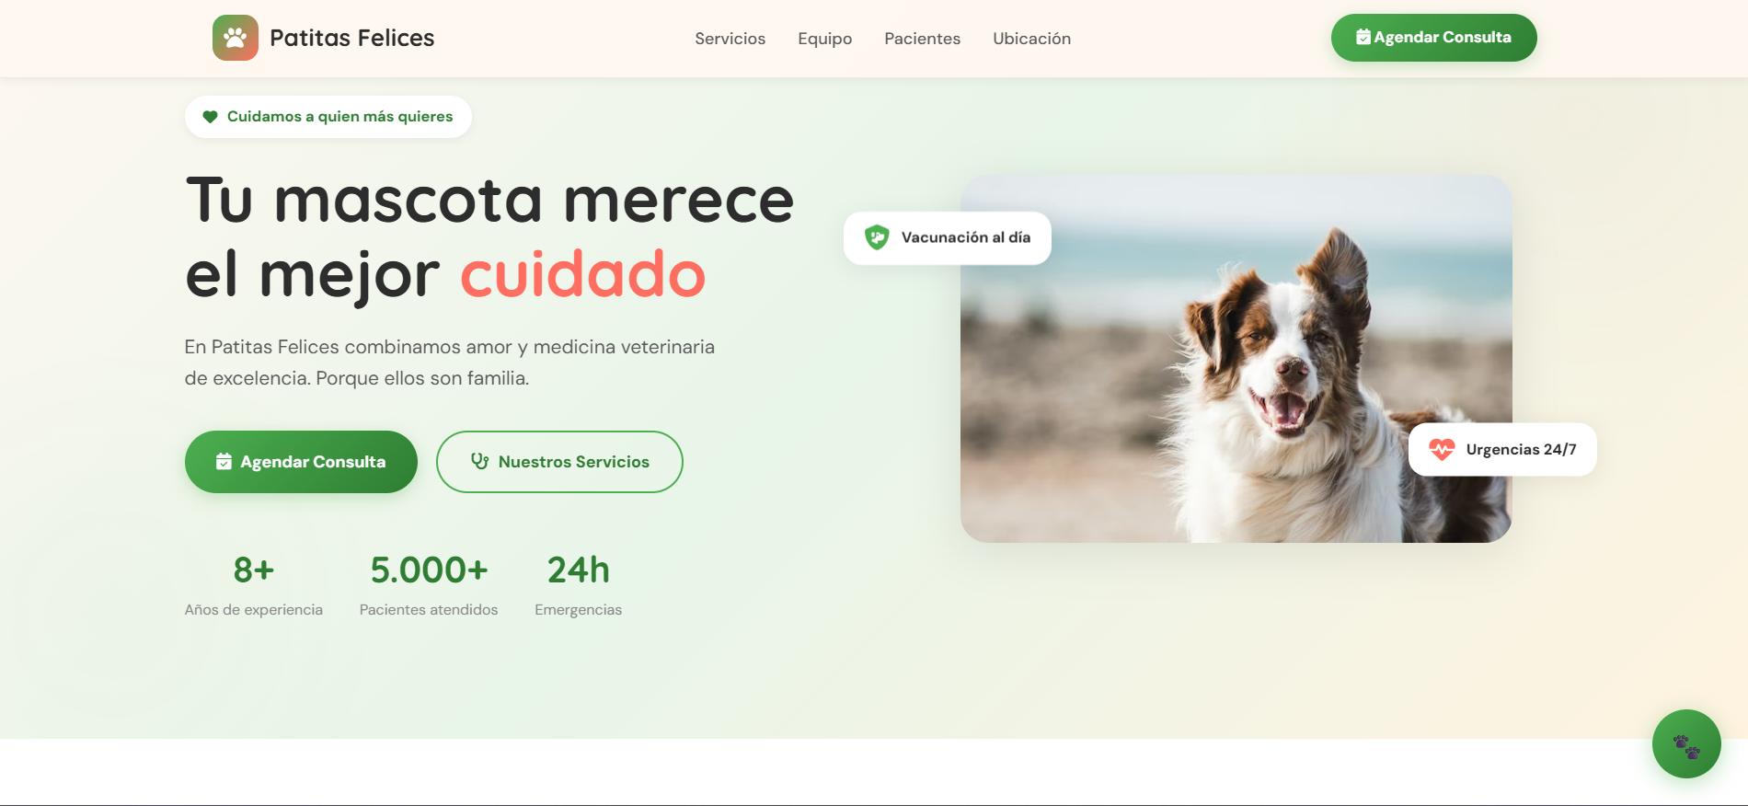This screenshot has width=1748, height=806.
Task: Open the Servicios nav link
Action: 730,39
